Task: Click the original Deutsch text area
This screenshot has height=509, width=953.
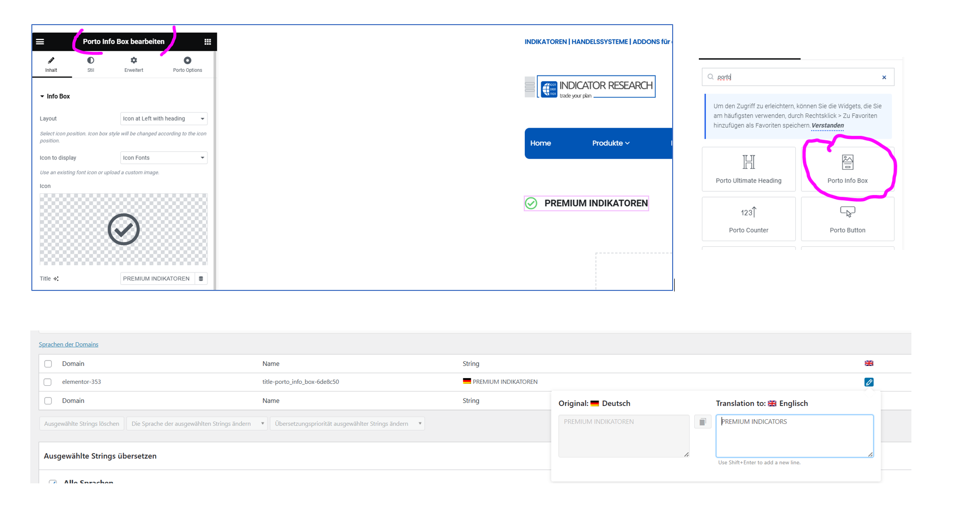Action: [x=624, y=436]
